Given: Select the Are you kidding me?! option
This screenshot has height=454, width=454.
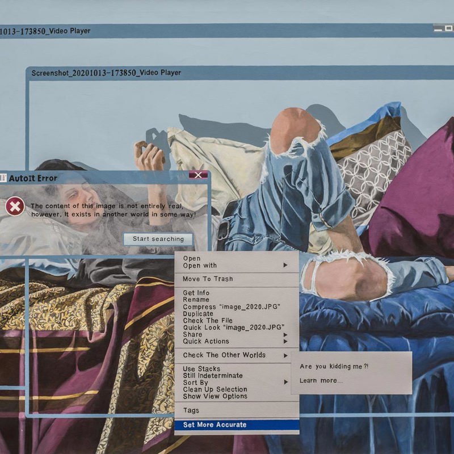Looking at the screenshot, I should click(x=334, y=367).
